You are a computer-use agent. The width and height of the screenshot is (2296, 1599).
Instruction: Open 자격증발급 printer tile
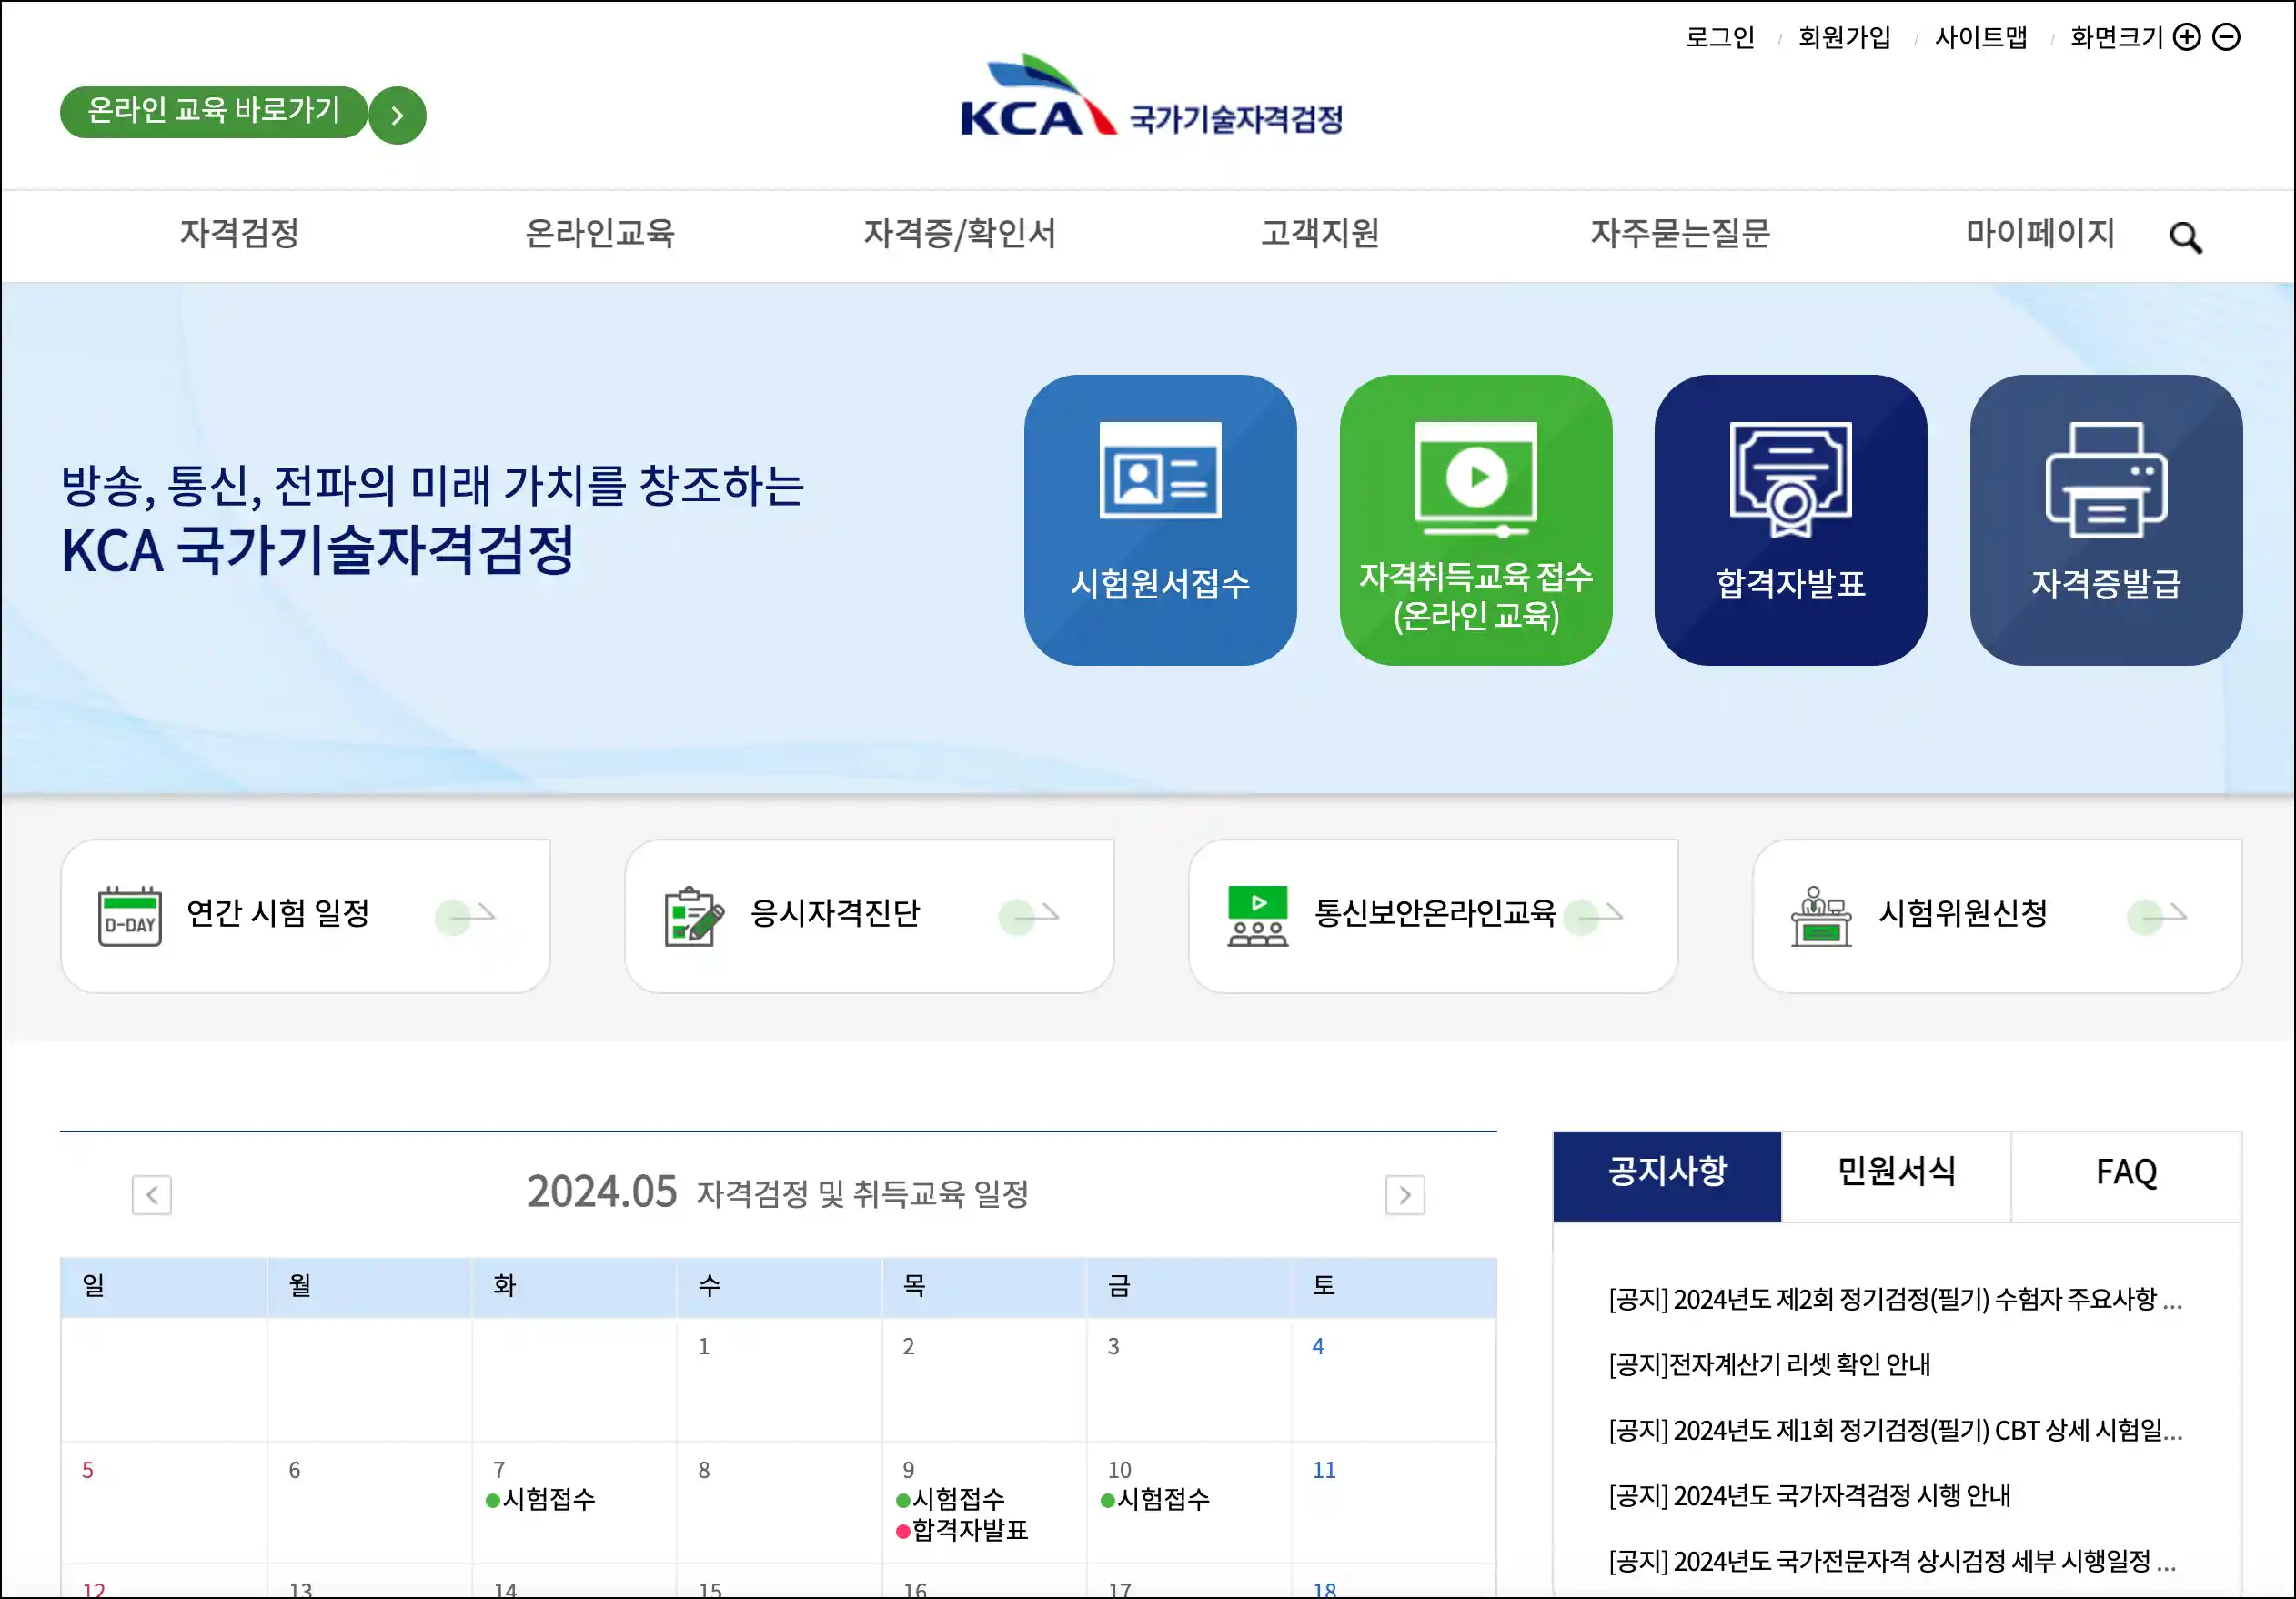point(2105,519)
